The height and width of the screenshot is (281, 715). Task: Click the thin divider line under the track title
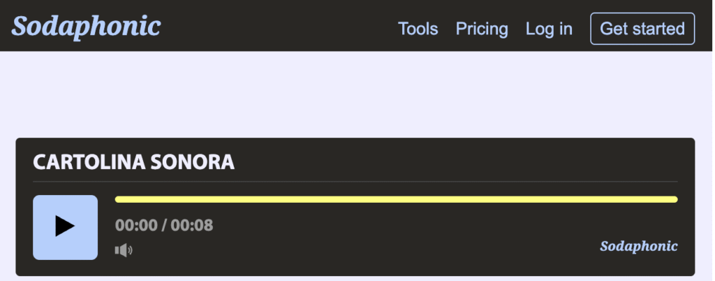[x=355, y=182]
